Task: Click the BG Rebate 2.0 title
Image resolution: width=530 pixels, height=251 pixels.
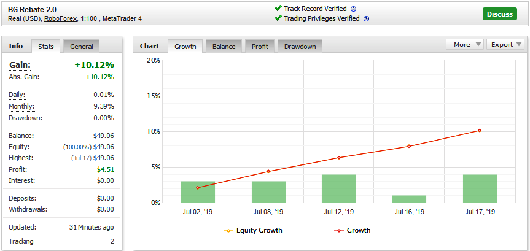Action: click(32, 9)
